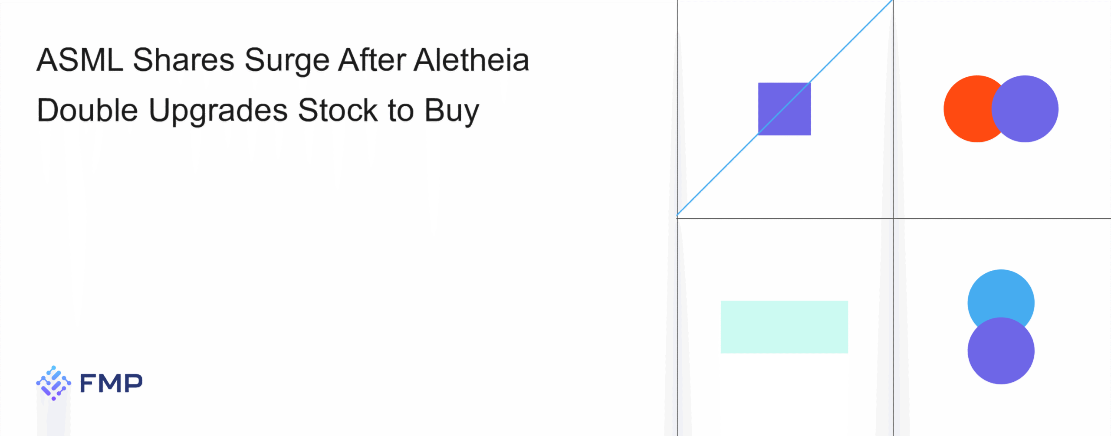
Task: Click the FMP diamond logo icon
Action: point(53,383)
